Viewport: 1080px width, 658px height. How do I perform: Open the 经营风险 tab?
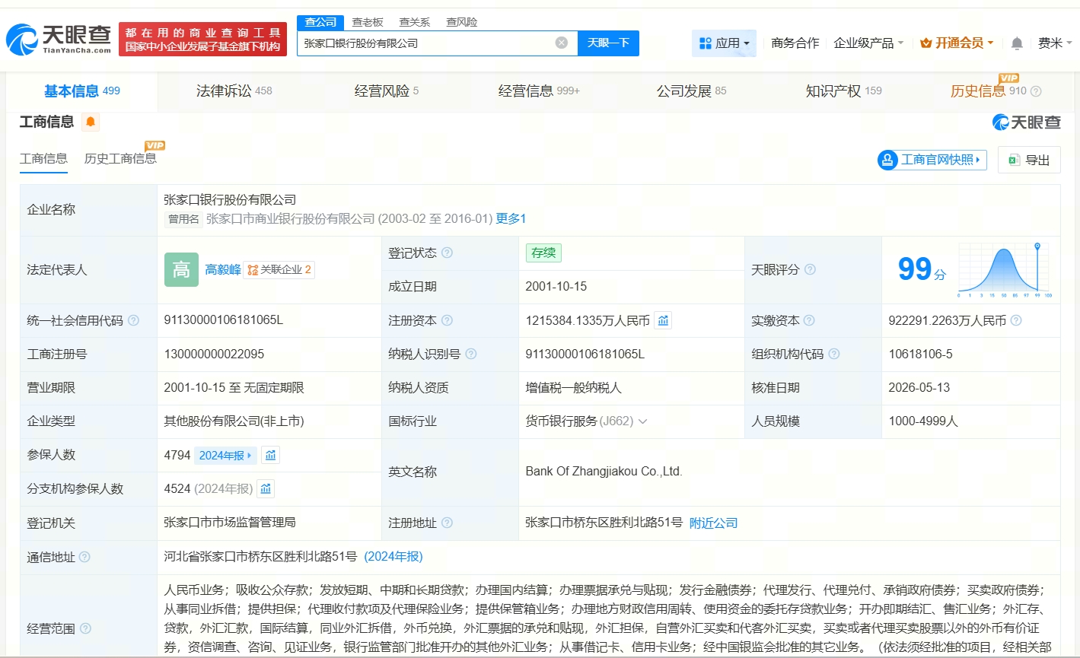(387, 91)
